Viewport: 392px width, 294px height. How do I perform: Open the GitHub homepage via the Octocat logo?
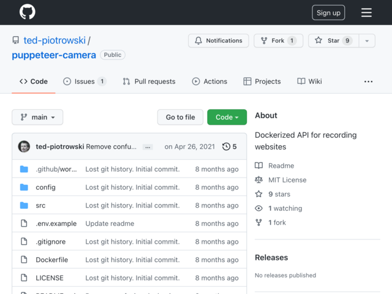coord(28,12)
